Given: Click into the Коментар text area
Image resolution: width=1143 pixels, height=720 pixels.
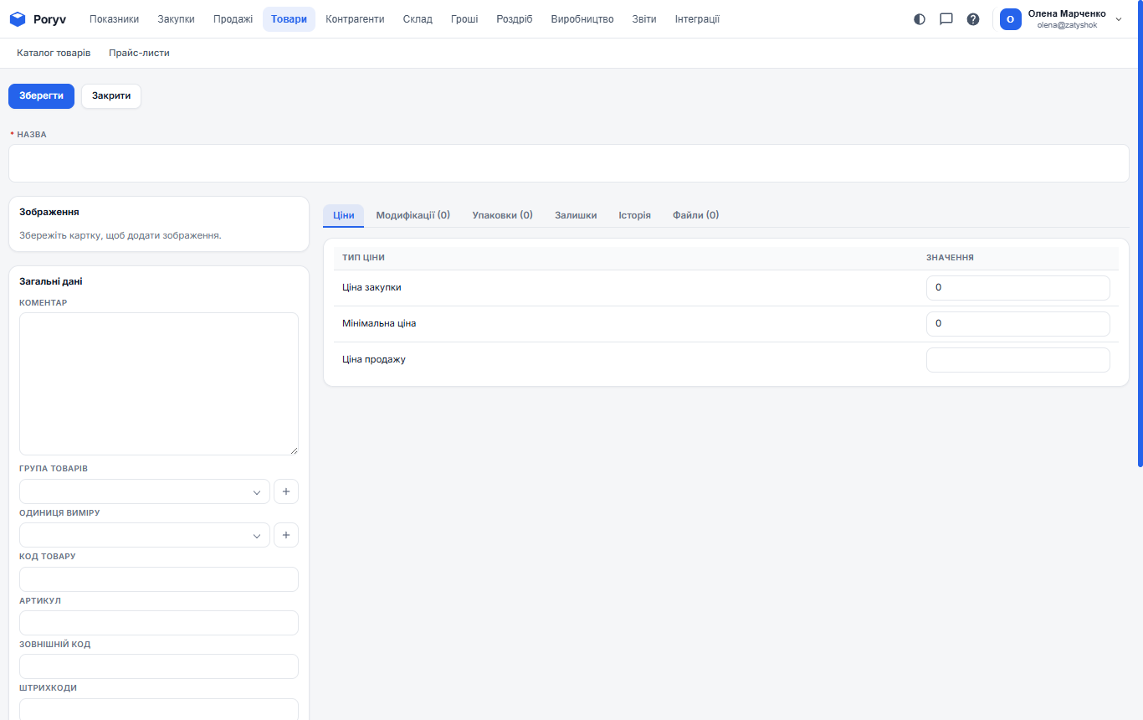Looking at the screenshot, I should click(159, 384).
